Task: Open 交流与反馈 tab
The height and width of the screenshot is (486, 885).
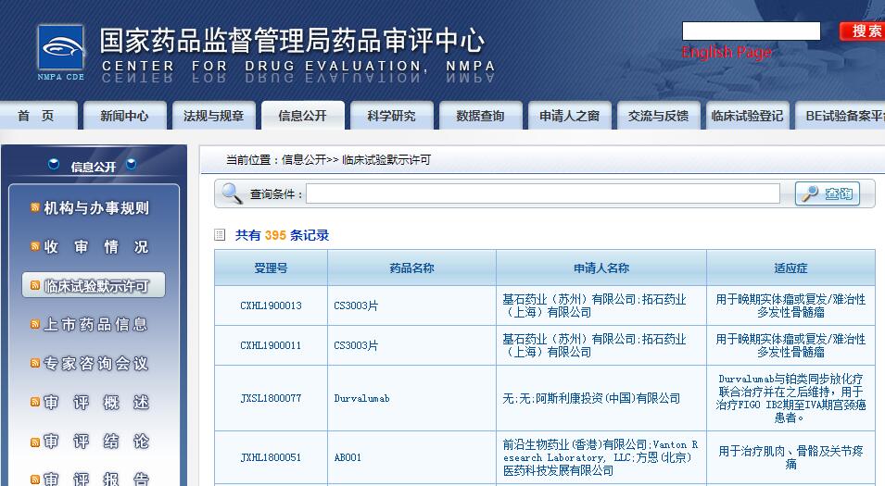Action: click(x=659, y=116)
